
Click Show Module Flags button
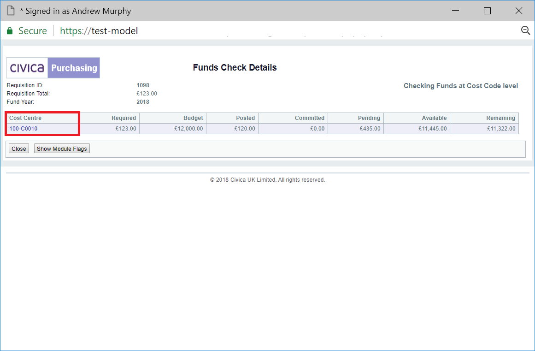pos(62,149)
